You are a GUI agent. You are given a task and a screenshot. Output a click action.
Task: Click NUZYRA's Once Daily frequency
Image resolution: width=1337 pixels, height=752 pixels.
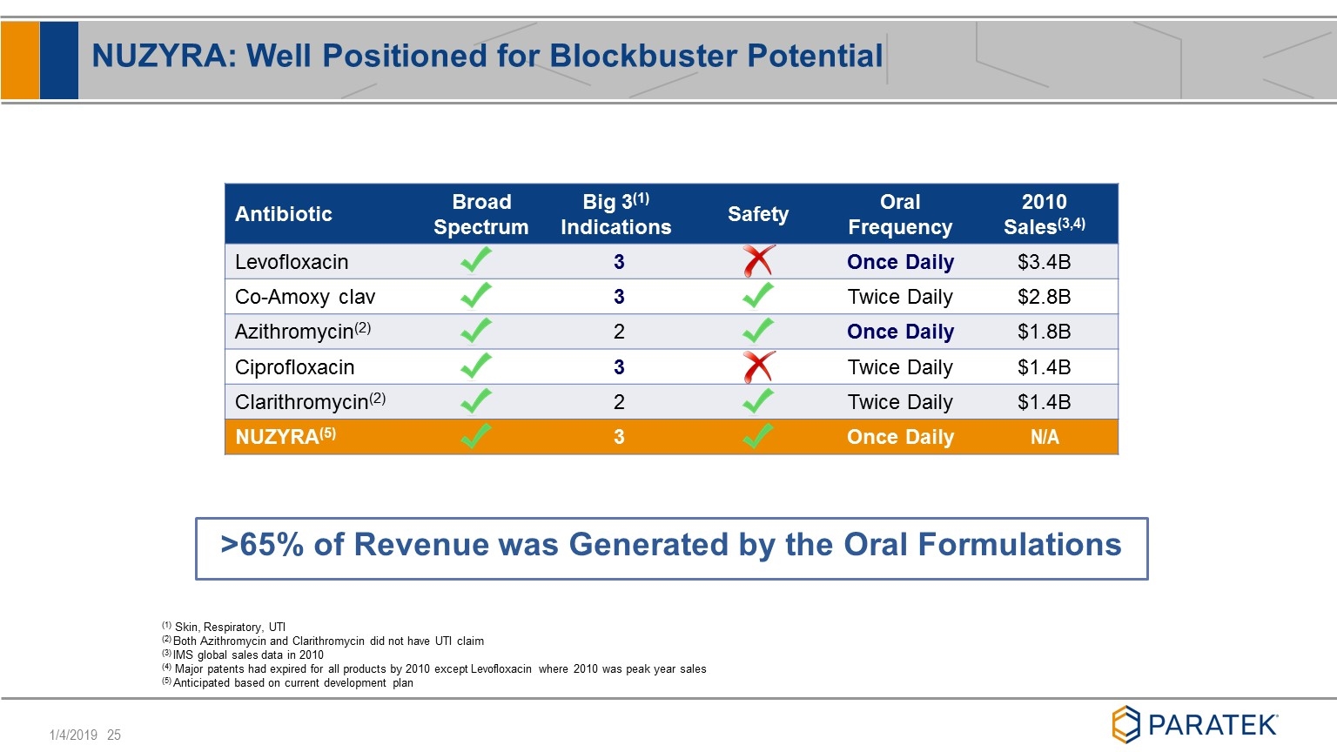[900, 437]
